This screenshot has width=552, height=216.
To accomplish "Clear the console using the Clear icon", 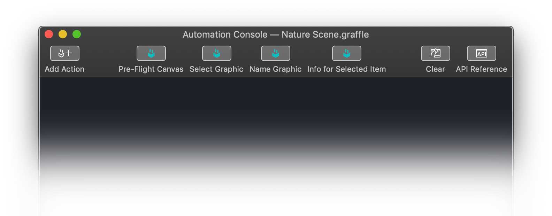I will pyautogui.click(x=435, y=53).
